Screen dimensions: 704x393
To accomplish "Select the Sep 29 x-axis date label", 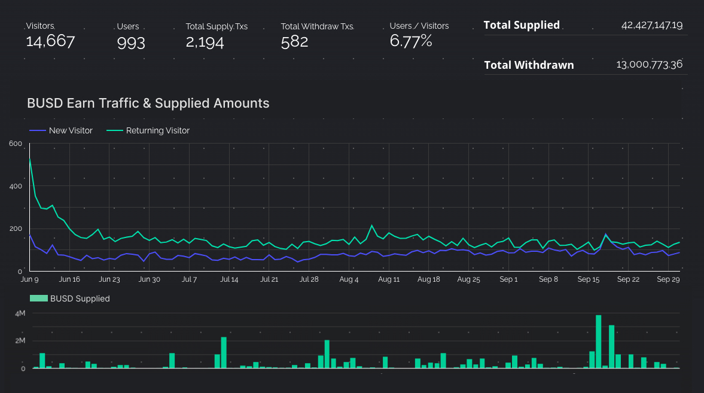I will (667, 279).
